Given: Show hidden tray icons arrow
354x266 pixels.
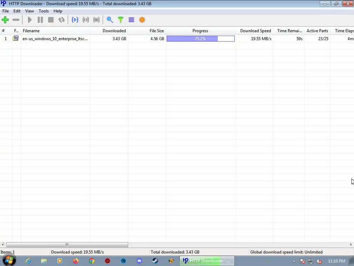Looking at the screenshot, I should 294,261.
